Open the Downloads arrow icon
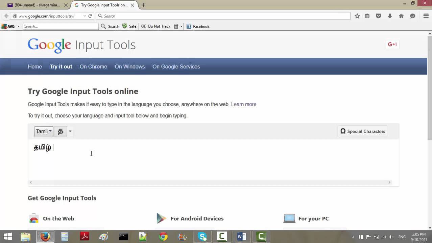432x243 pixels. click(390, 16)
